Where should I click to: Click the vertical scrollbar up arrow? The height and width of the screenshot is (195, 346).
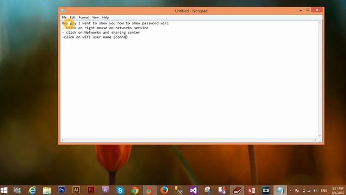click(x=320, y=23)
